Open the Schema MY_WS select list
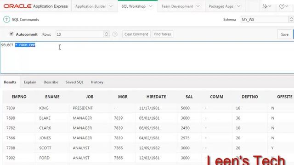 tap(267, 19)
